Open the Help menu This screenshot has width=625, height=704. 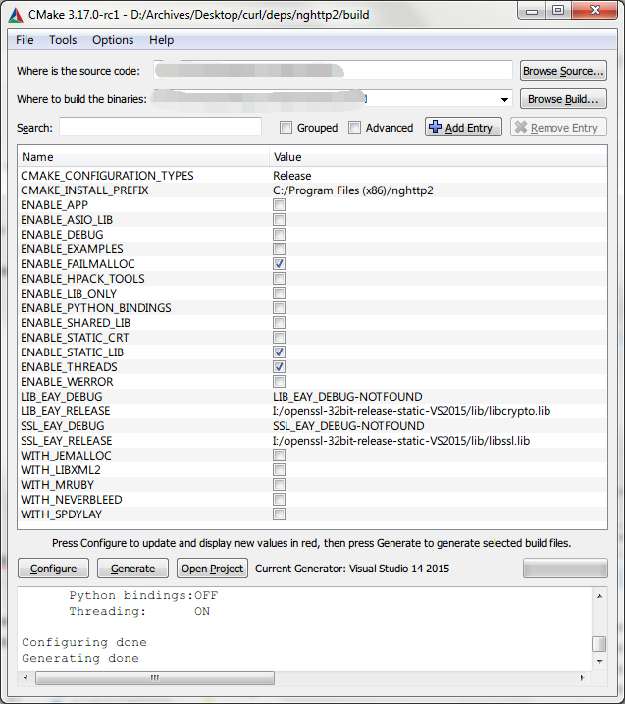click(x=161, y=40)
